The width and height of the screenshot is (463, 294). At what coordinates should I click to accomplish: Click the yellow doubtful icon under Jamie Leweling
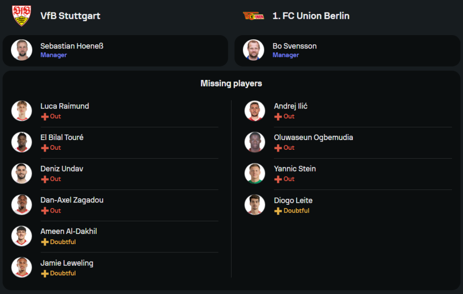pos(45,274)
